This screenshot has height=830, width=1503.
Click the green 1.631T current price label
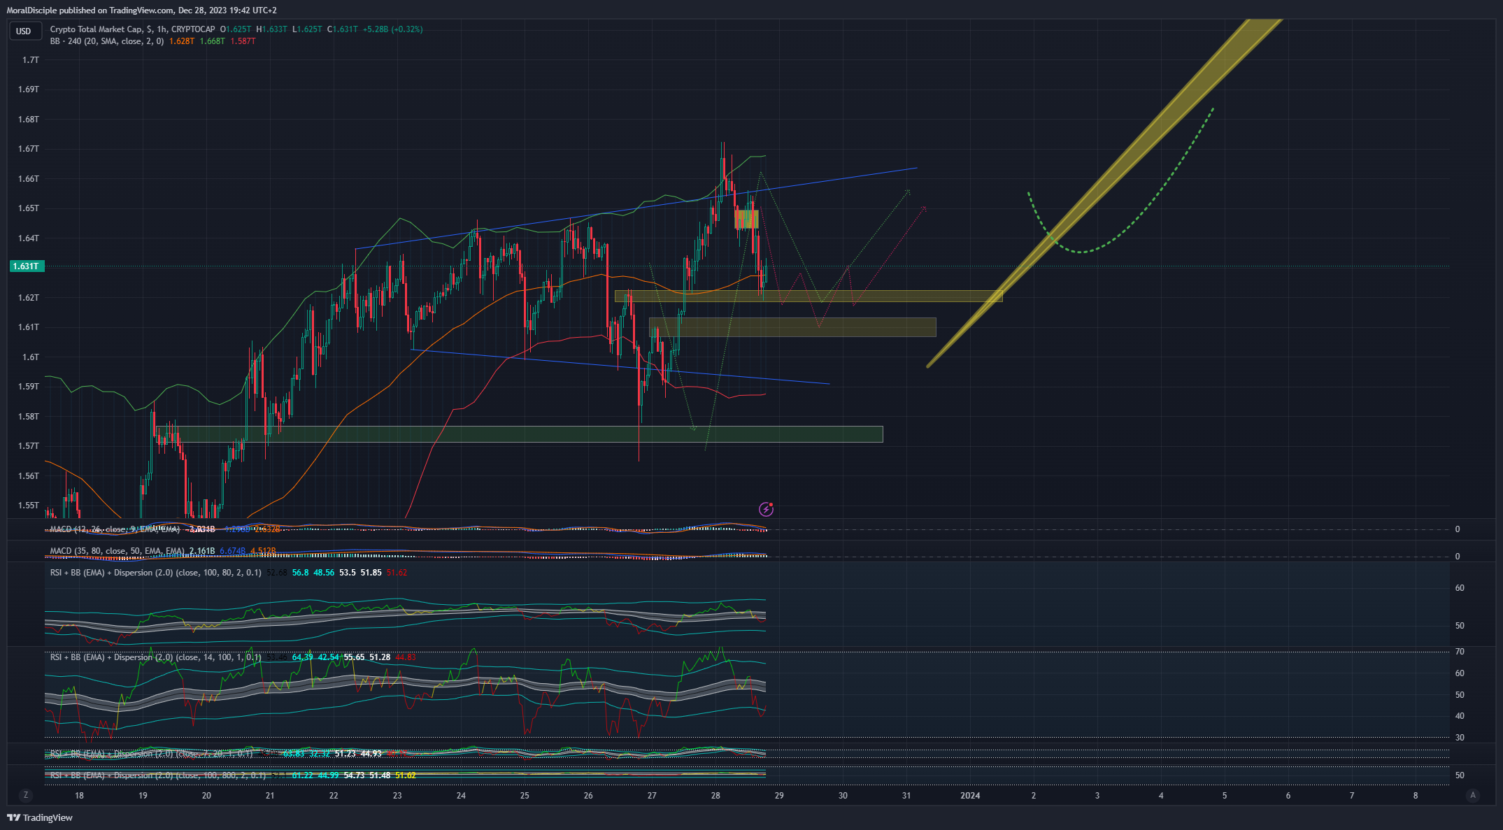point(27,266)
